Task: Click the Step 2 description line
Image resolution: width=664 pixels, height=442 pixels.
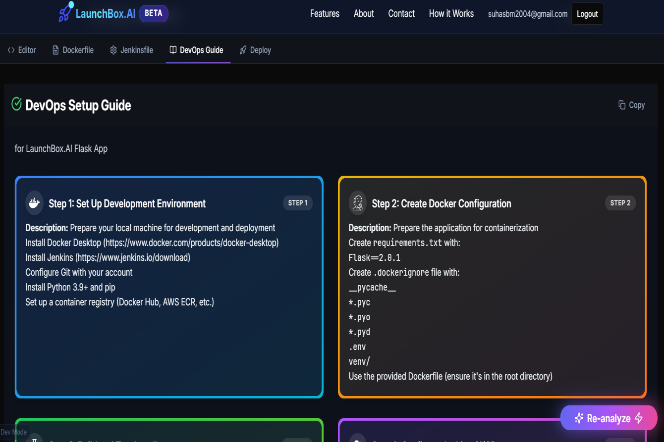Action: [443, 228]
